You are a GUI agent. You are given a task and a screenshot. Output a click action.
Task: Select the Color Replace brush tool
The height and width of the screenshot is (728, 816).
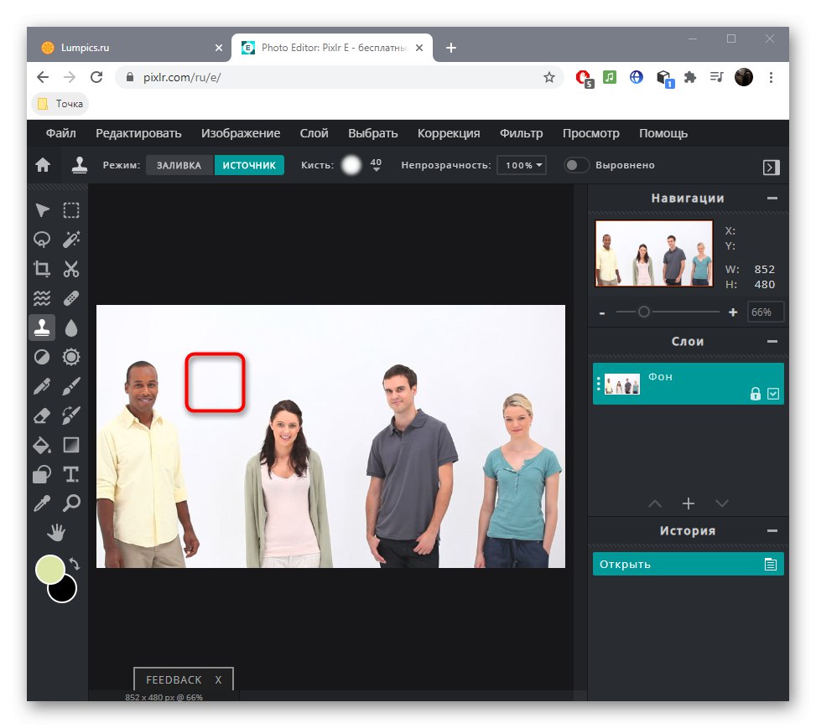[71, 416]
